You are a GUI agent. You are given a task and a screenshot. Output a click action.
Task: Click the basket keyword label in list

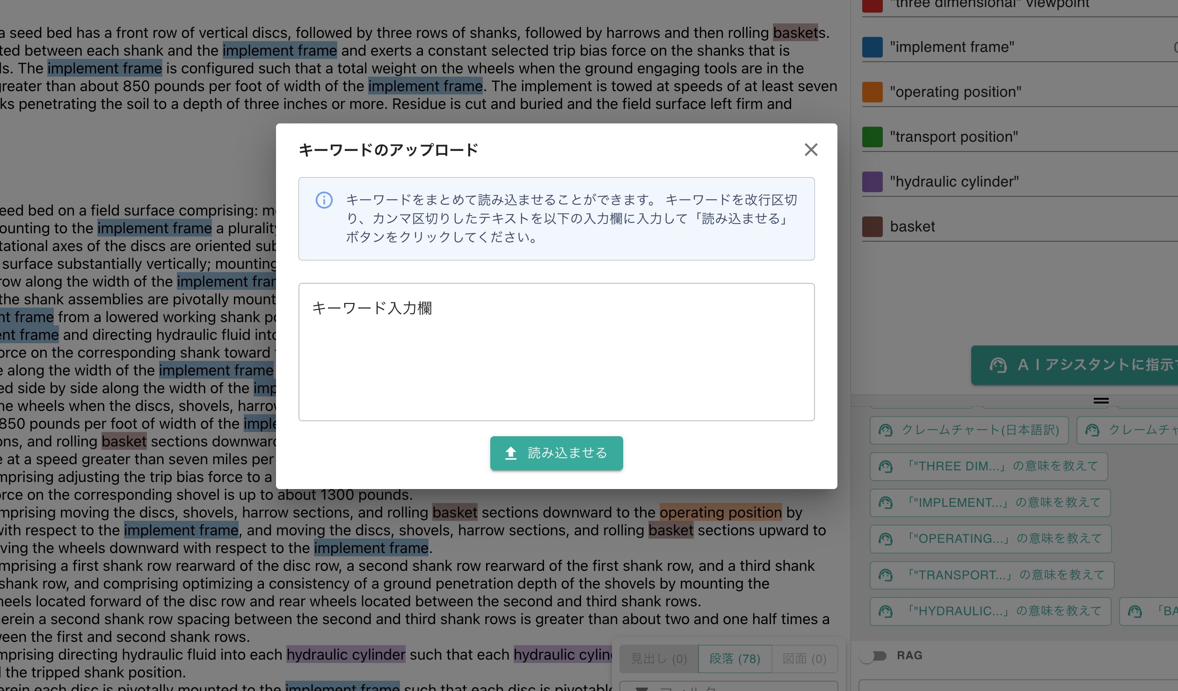[x=912, y=227]
